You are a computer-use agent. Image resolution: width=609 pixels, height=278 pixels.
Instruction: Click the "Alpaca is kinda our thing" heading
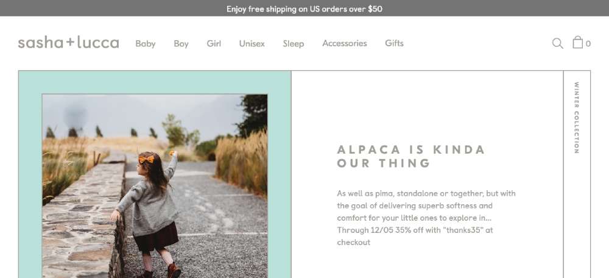point(410,156)
